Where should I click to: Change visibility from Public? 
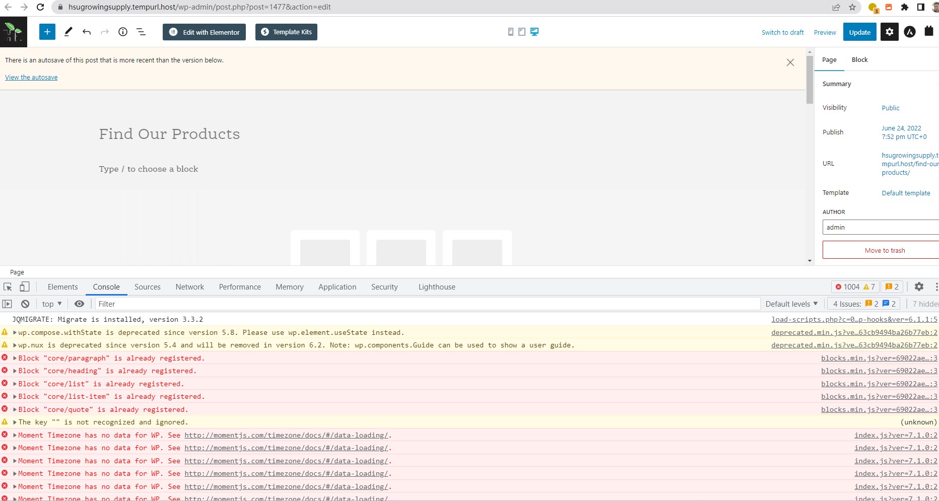(x=890, y=108)
